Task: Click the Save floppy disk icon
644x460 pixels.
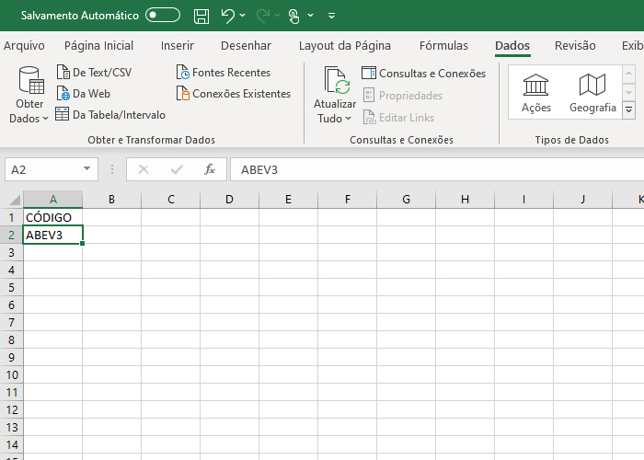Action: click(201, 16)
